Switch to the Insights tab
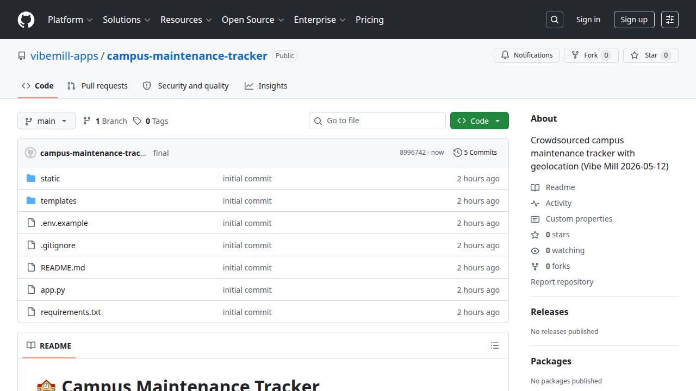Image resolution: width=696 pixels, height=391 pixels. pyautogui.click(x=266, y=86)
